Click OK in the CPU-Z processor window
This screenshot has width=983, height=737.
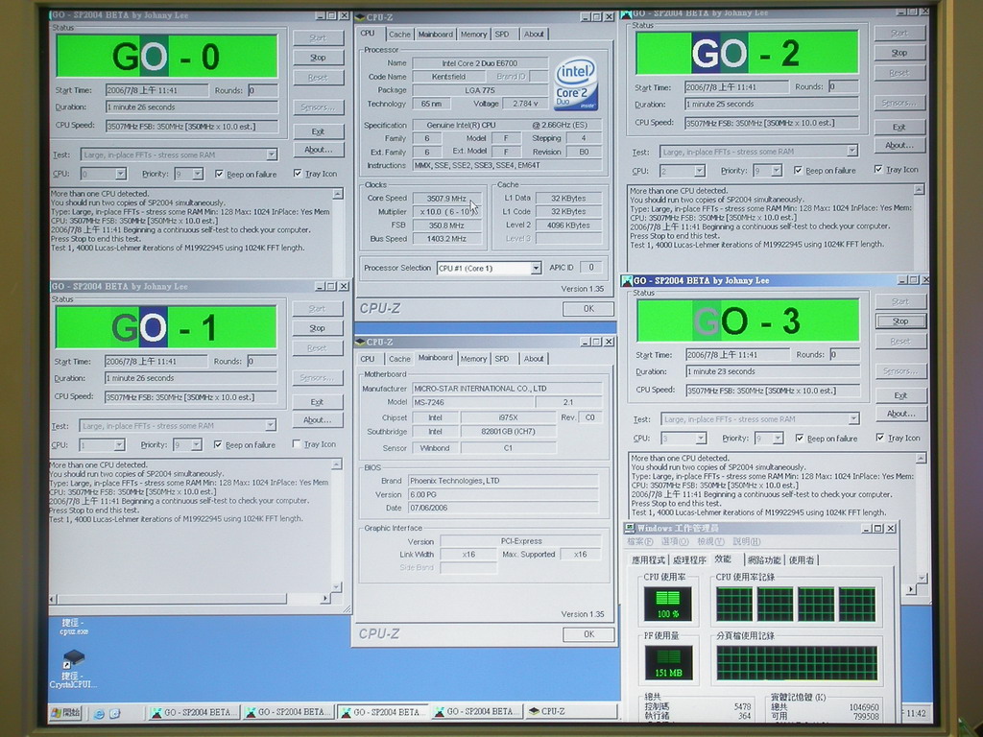click(x=588, y=309)
